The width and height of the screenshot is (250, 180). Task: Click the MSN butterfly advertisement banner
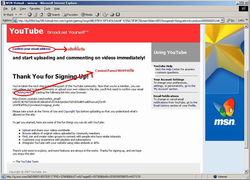(224, 83)
